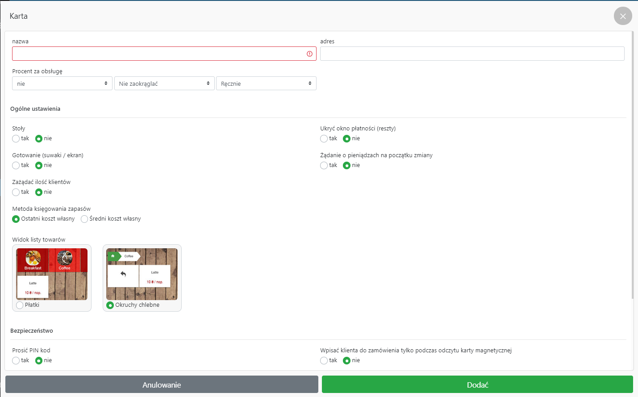Click the error icon in nazwa field
This screenshot has width=638, height=397.
click(309, 54)
